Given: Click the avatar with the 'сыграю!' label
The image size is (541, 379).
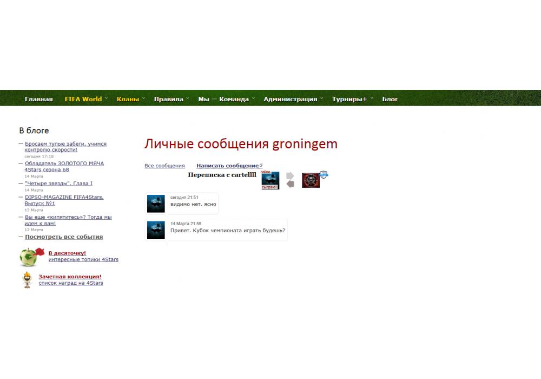Looking at the screenshot, I should click(270, 180).
